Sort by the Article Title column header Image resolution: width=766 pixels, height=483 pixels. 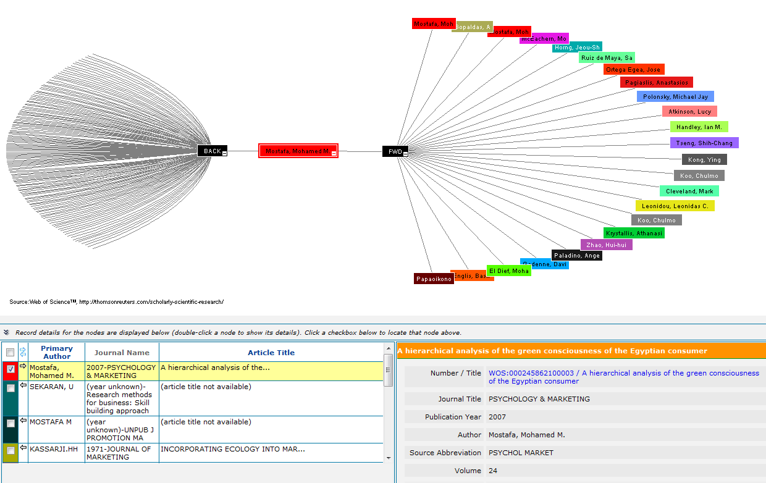tap(271, 353)
